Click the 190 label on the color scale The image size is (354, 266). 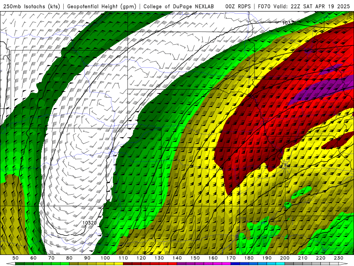267,258
